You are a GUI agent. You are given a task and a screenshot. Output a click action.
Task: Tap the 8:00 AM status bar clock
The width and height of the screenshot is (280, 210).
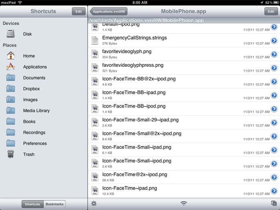[x=140, y=2]
